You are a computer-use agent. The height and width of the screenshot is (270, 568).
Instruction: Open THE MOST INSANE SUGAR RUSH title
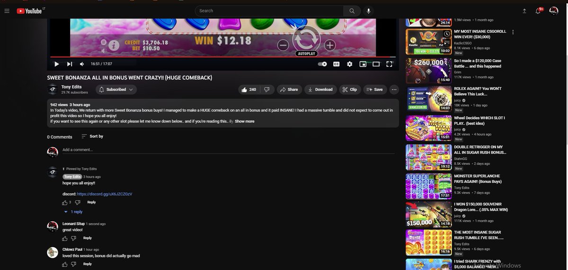point(479,235)
